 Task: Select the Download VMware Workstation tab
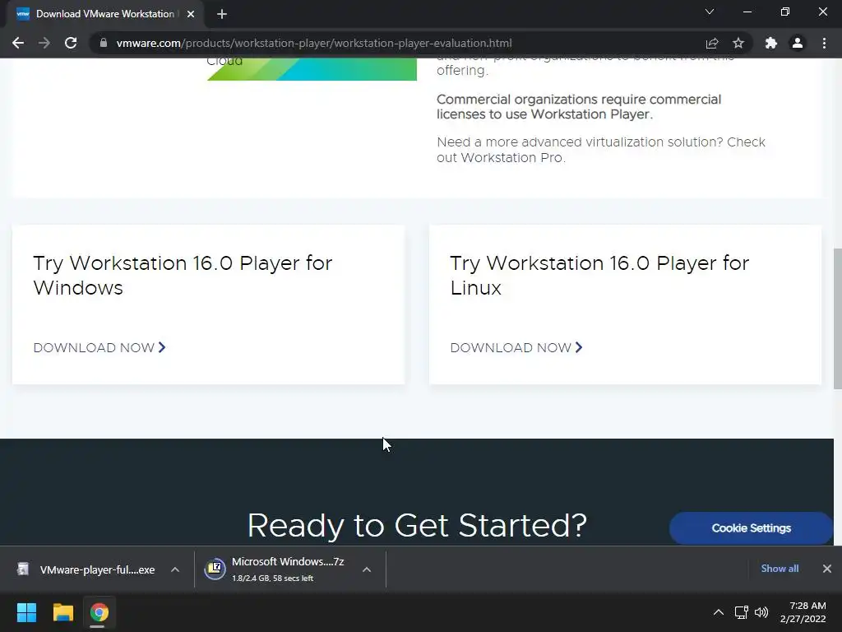(104, 14)
